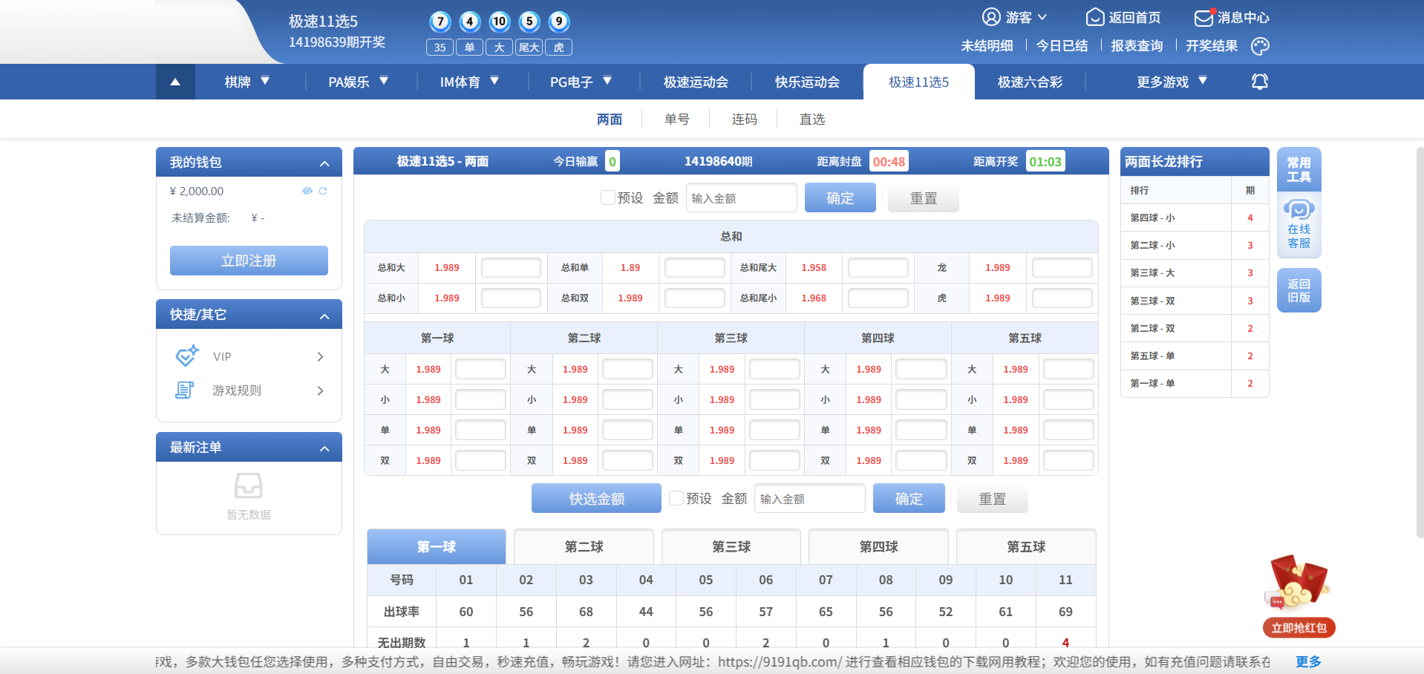Screen dimensions: 1424x674
Task: Collapse the 我的钱包 panel chevron
Action: pyautogui.click(x=324, y=163)
